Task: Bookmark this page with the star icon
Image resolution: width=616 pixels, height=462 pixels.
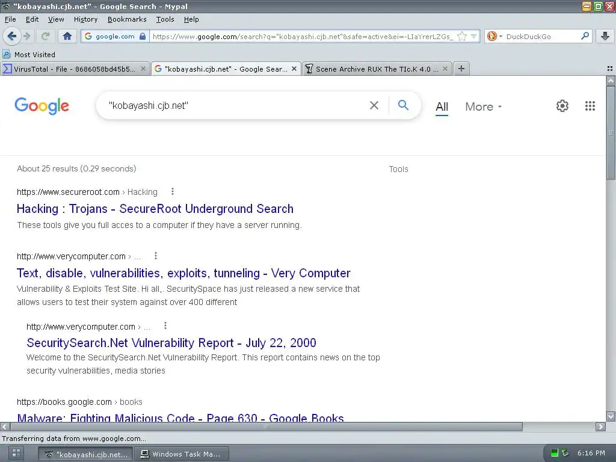Action: pyautogui.click(x=462, y=36)
